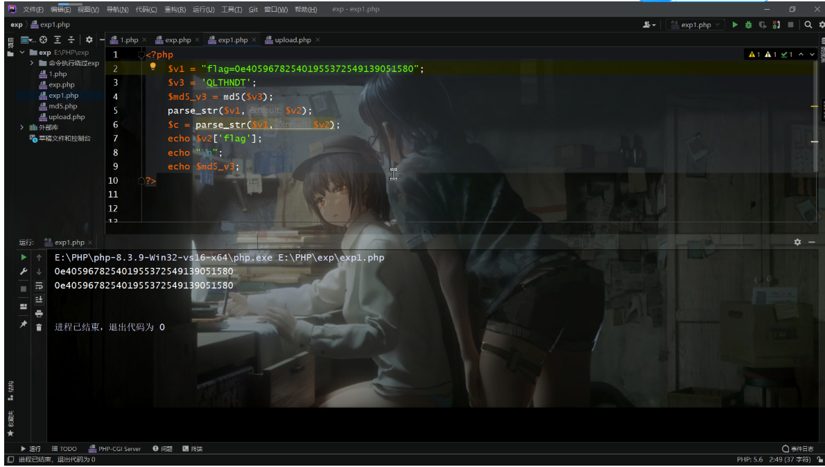The image size is (825, 467).
Task: Click Expand All in project panel
Action: click(x=58, y=39)
